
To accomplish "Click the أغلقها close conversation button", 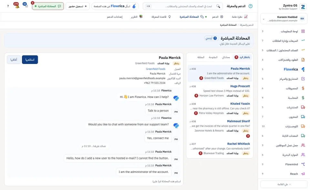I will 14,59.
